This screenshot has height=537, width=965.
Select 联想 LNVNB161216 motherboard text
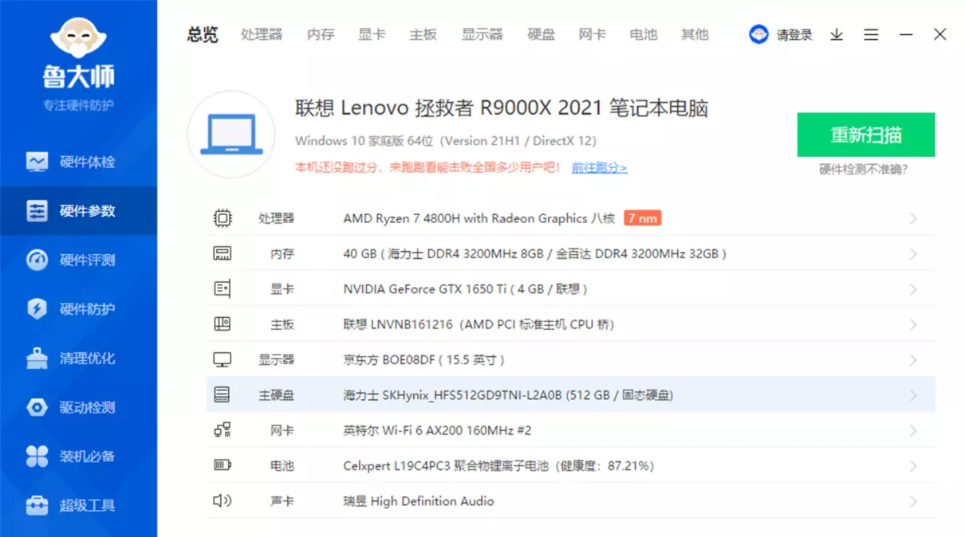[x=479, y=324]
